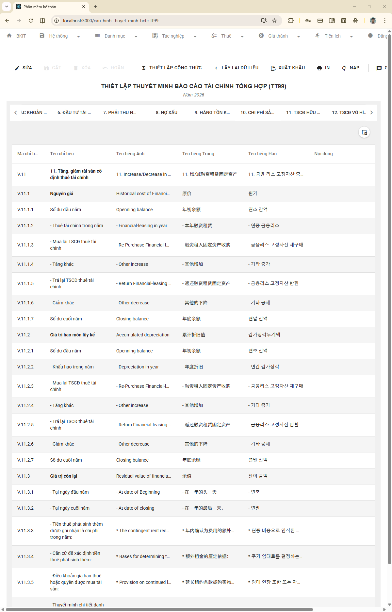
Task: Click the Nội dung column header
Action: [342, 154]
